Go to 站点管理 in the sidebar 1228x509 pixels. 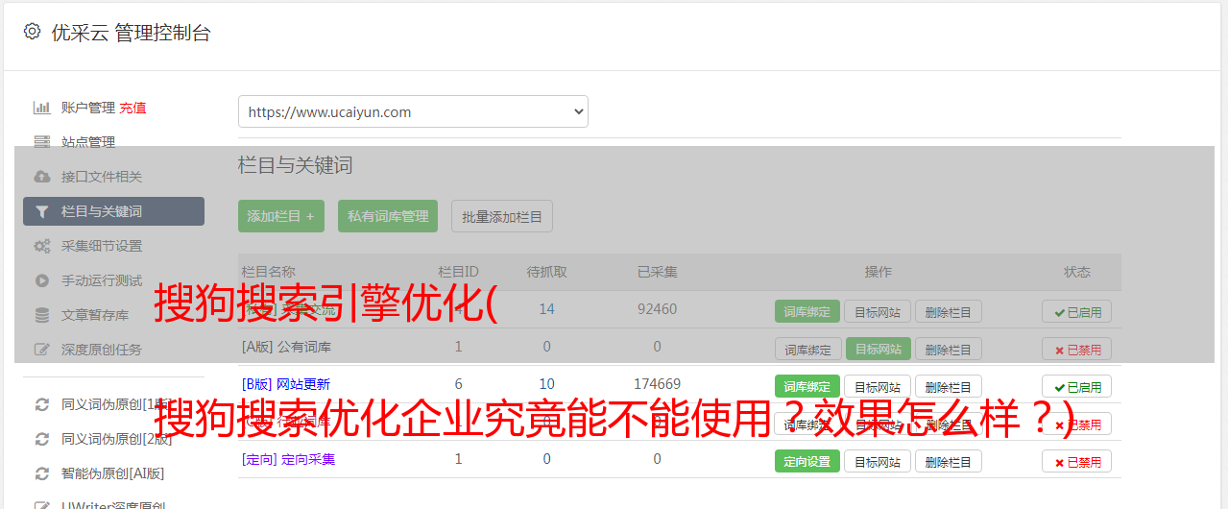[88, 142]
